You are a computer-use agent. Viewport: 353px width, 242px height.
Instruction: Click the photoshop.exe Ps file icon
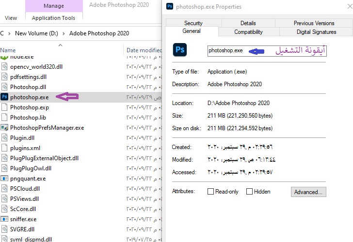click(x=4, y=97)
